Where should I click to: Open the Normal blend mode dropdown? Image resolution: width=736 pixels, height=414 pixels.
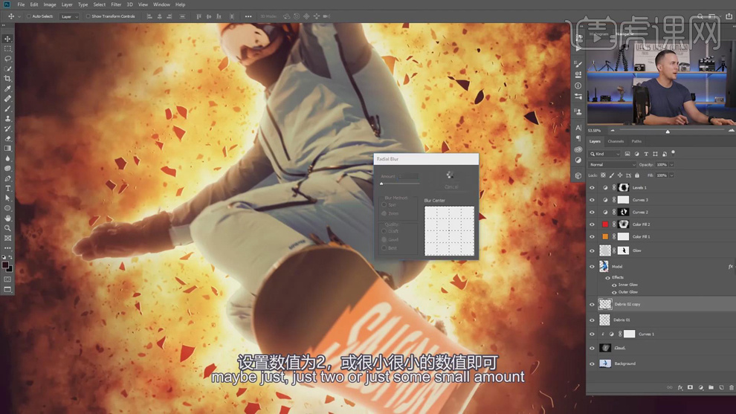click(613, 165)
